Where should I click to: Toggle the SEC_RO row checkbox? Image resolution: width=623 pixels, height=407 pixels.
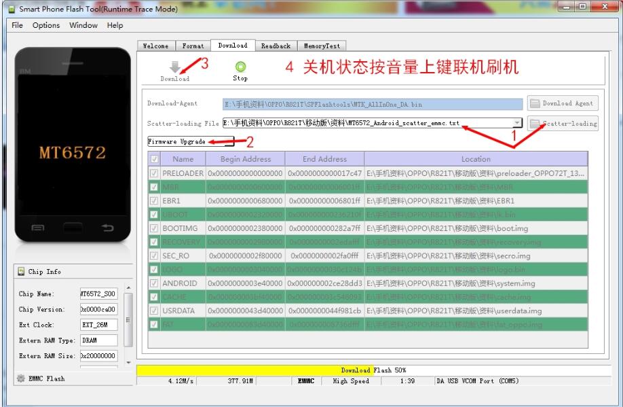tap(154, 255)
